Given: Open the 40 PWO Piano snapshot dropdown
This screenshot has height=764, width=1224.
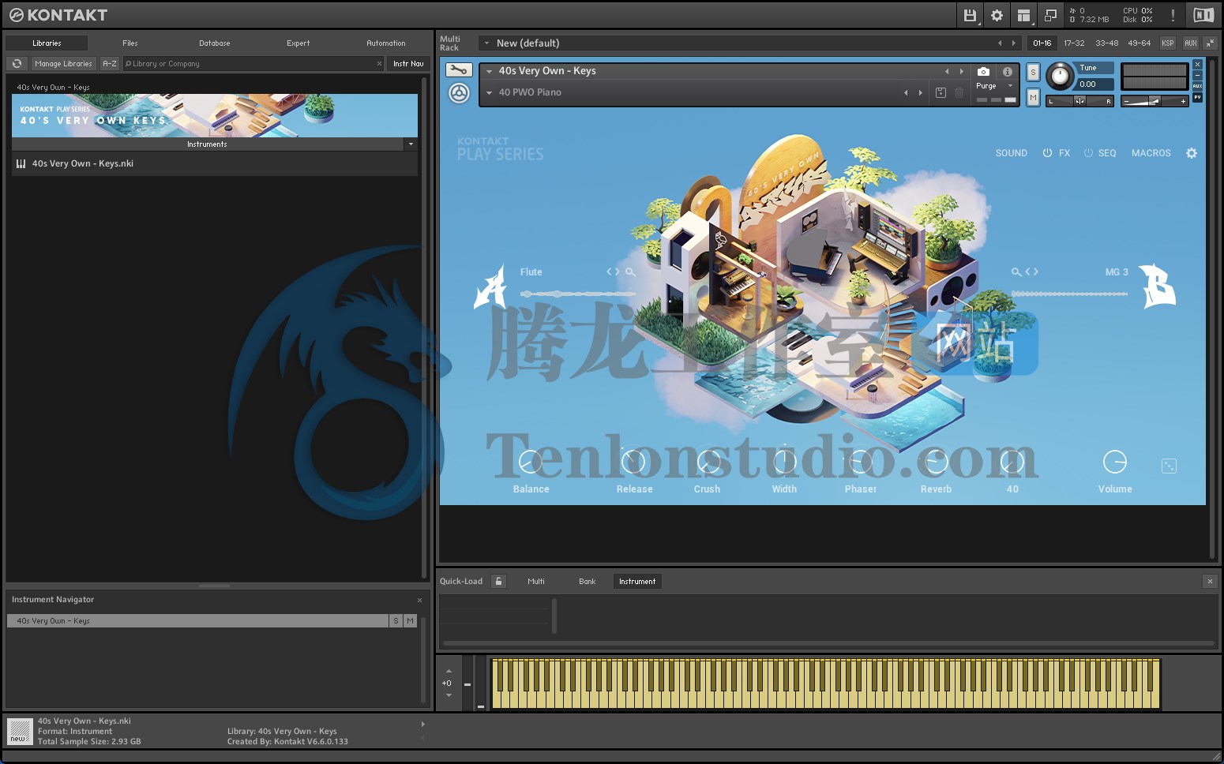Looking at the screenshot, I should click(x=490, y=92).
